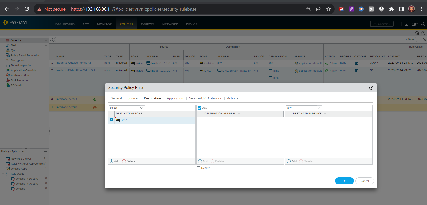Image resolution: width=427 pixels, height=205 pixels.
Task: Enable the Negate checkbox
Action: point(198,168)
